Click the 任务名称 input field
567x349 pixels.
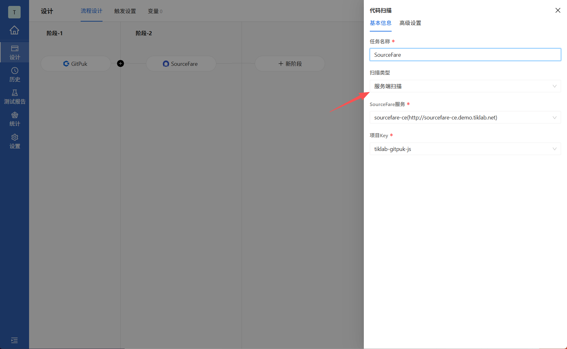(x=465, y=55)
